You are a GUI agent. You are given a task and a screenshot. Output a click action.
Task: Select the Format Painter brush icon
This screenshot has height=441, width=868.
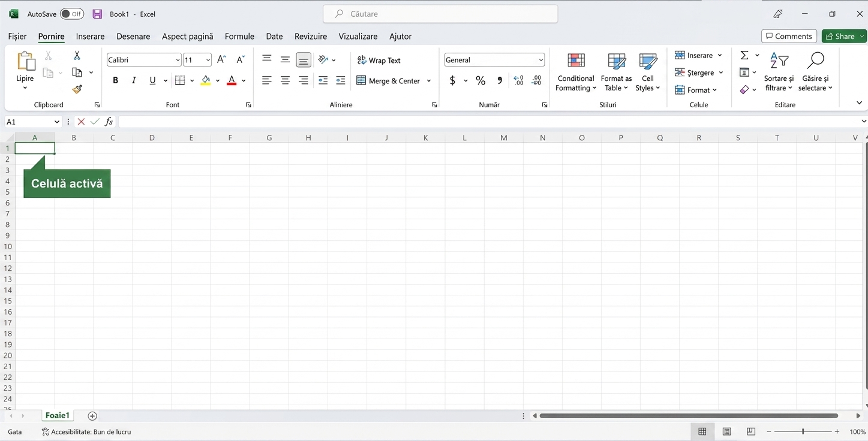(77, 89)
